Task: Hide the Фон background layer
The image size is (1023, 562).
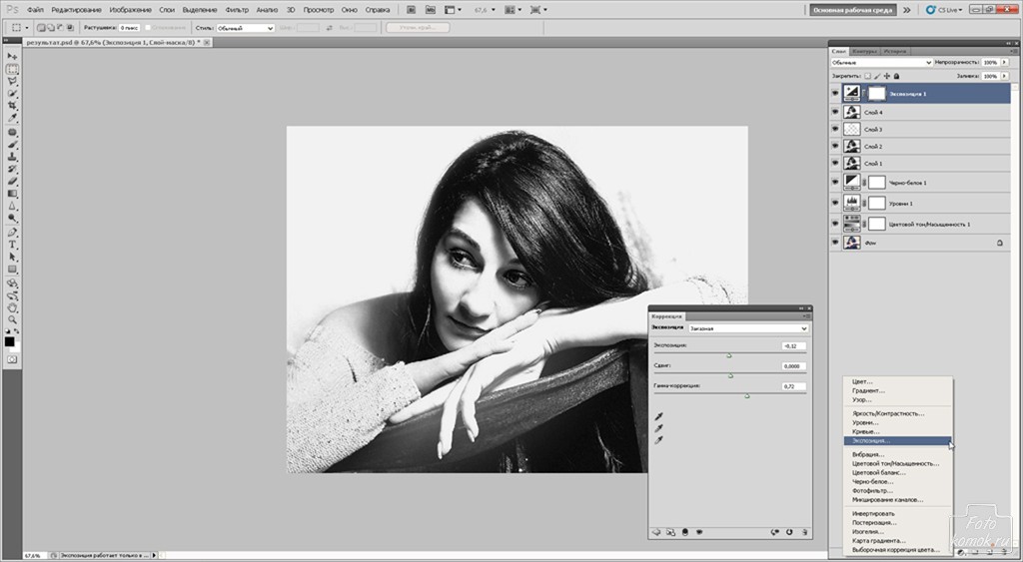Action: [x=835, y=243]
